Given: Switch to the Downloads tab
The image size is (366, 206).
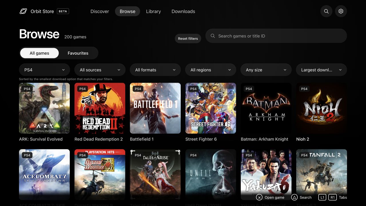Looking at the screenshot, I should pyautogui.click(x=183, y=11).
